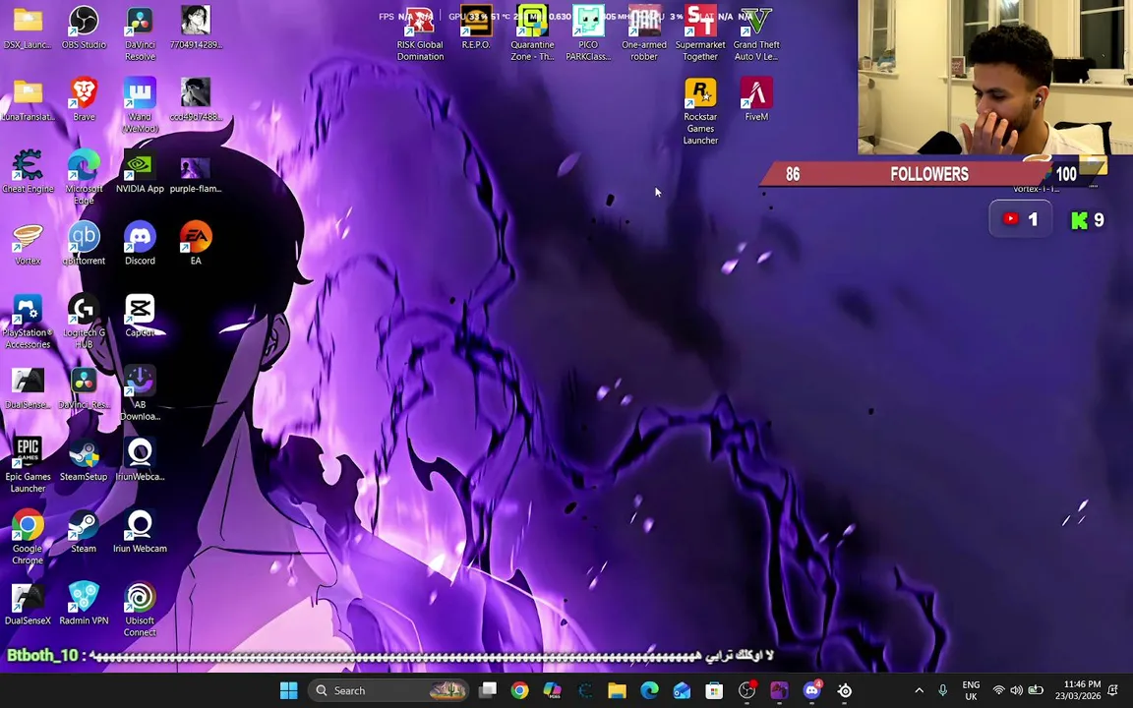Open the Microsoft Edge desktop shortcut
This screenshot has height=708, width=1133.
(x=84, y=178)
